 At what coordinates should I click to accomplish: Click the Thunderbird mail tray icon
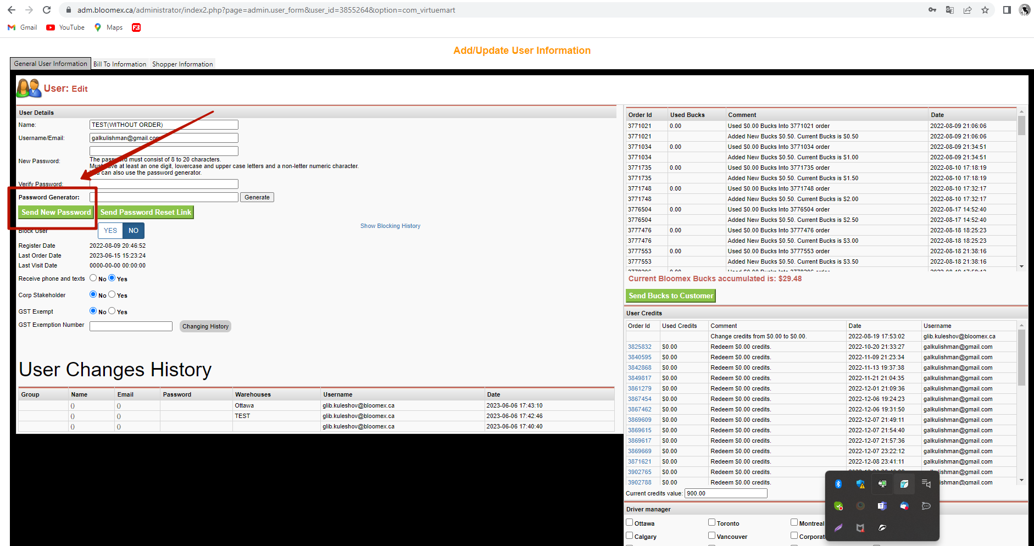tap(904, 506)
